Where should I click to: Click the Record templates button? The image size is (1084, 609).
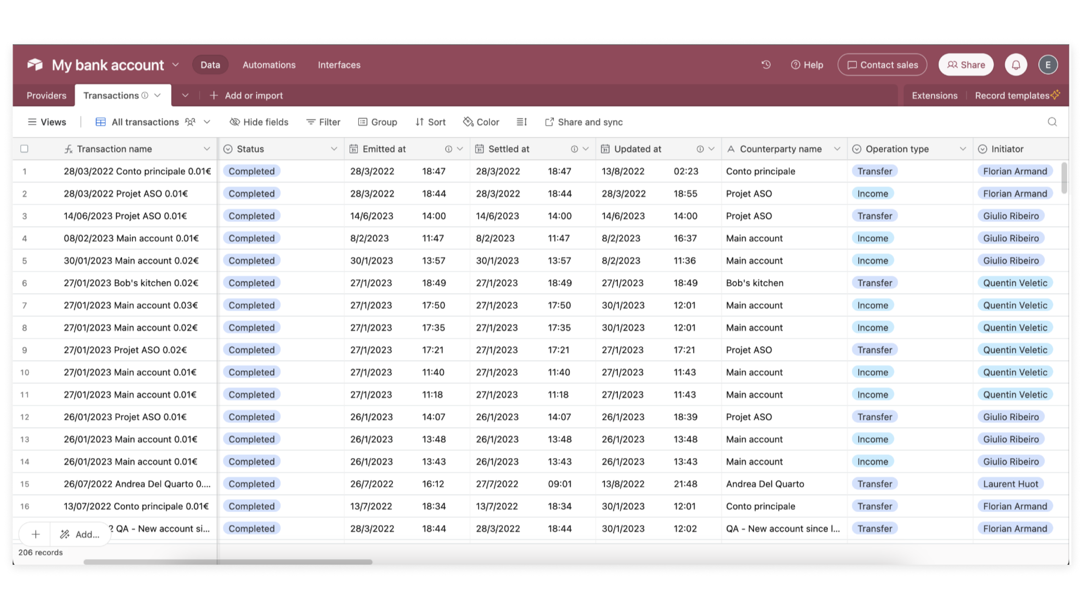(1014, 95)
